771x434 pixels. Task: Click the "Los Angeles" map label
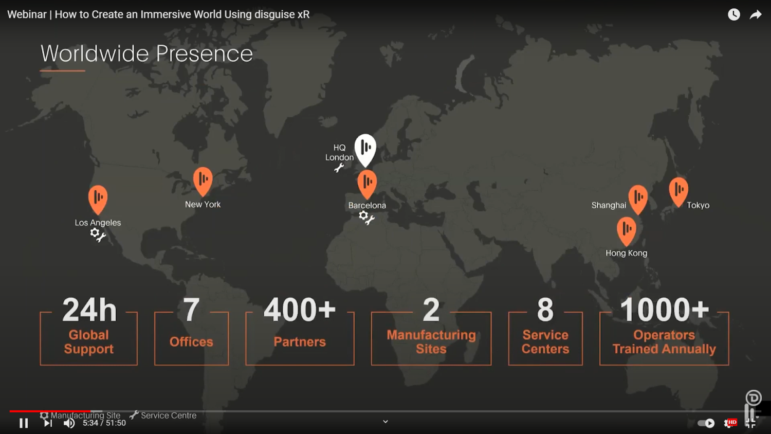coord(98,223)
